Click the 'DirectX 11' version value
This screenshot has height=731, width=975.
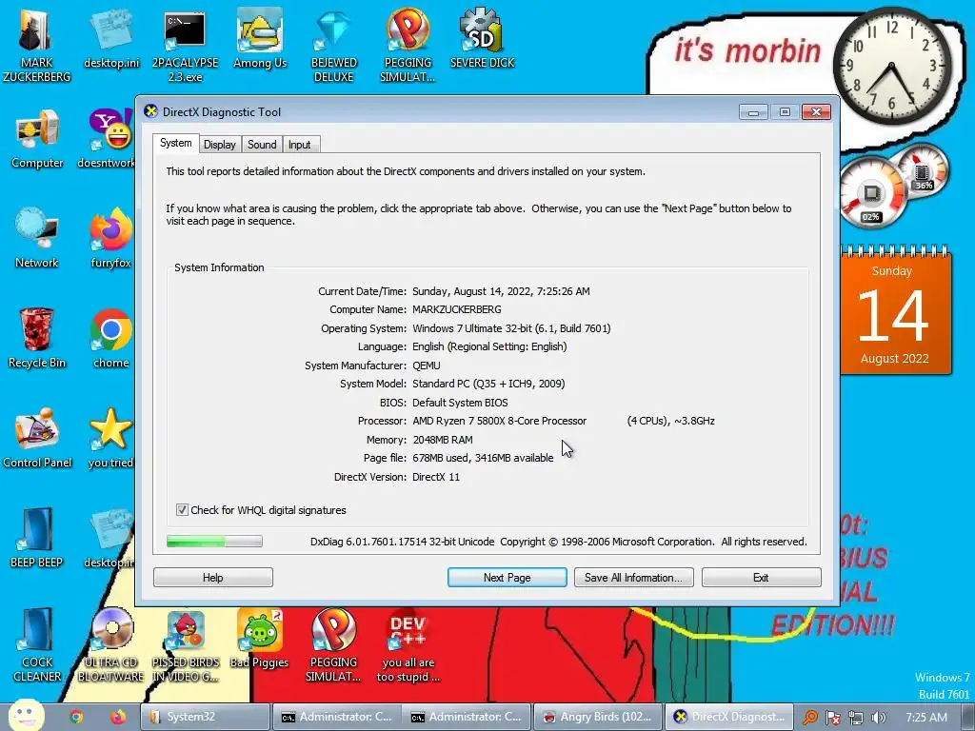coord(436,477)
